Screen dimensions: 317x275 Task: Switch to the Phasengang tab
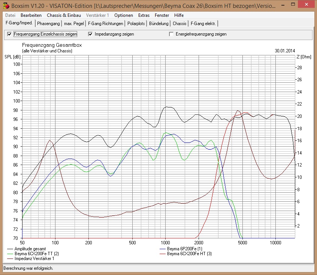coord(48,24)
